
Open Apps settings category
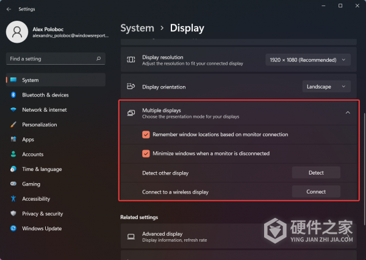pos(56,139)
